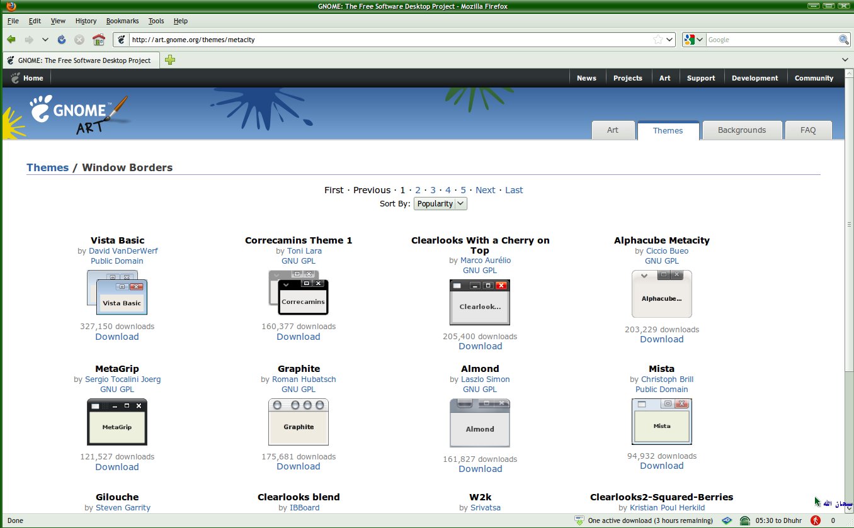
Task: Click the Back navigation arrow
Action: (x=11, y=39)
